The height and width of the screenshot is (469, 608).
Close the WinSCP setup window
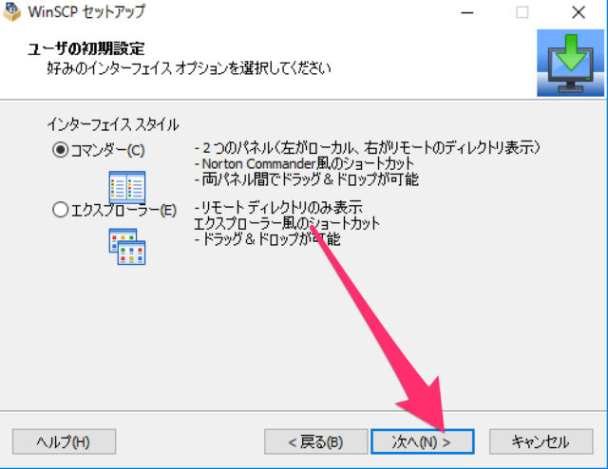pyautogui.click(x=578, y=14)
